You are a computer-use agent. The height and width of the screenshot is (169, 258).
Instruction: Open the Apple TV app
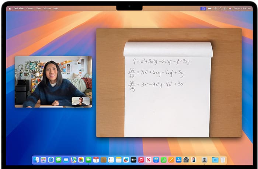(133, 160)
